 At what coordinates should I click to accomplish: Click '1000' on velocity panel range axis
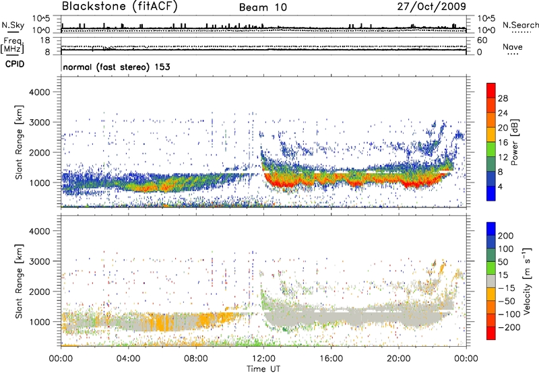tap(39, 322)
